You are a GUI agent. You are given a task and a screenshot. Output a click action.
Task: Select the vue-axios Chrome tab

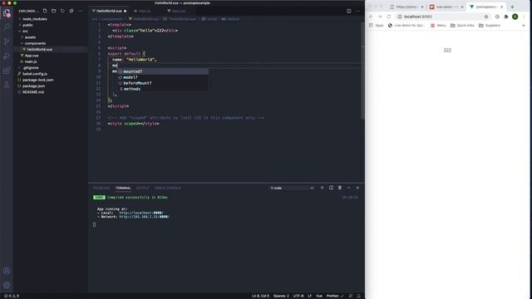tap(446, 7)
